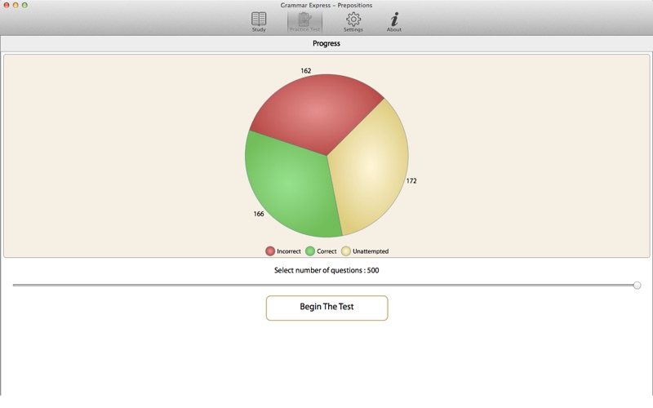653x408 pixels.
Task: Close the window with the red button
Action: [x=7, y=5]
